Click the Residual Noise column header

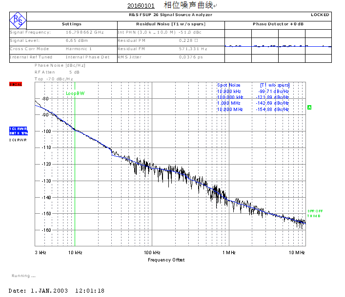[170, 24]
